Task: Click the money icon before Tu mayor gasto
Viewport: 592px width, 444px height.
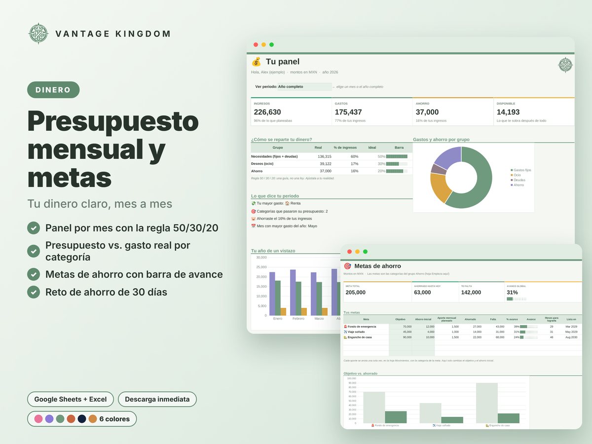Action: [x=254, y=203]
